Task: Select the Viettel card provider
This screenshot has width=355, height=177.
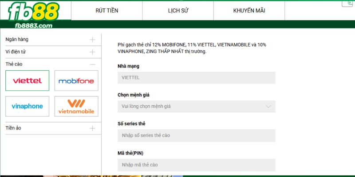Action: tap(27, 81)
